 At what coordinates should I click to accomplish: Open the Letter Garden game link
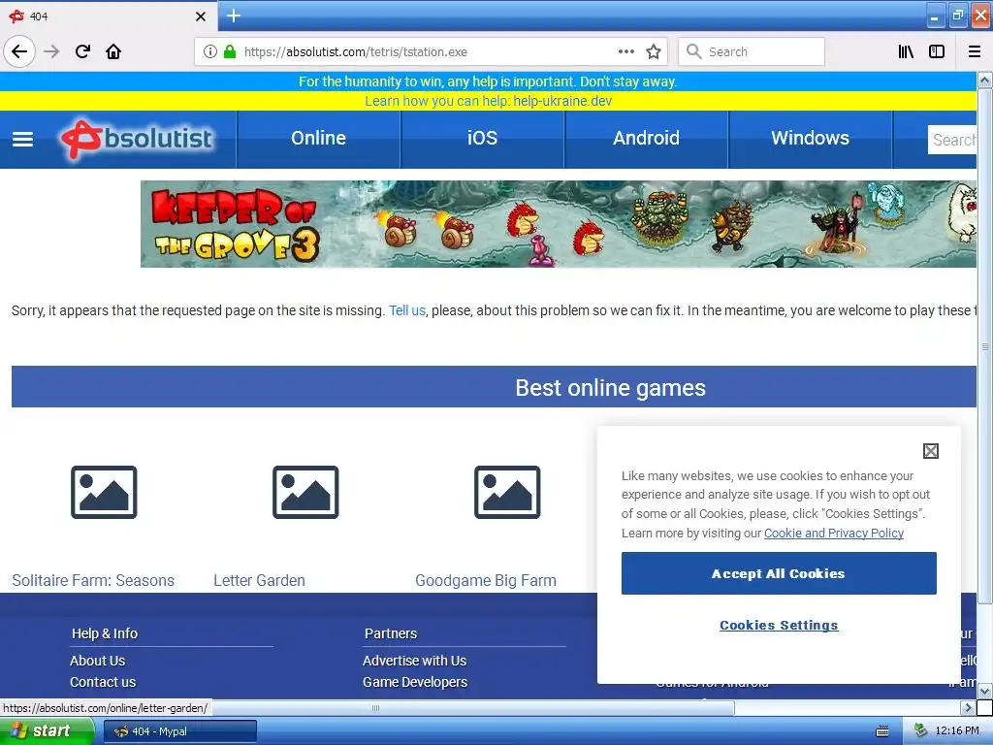pyautogui.click(x=259, y=580)
